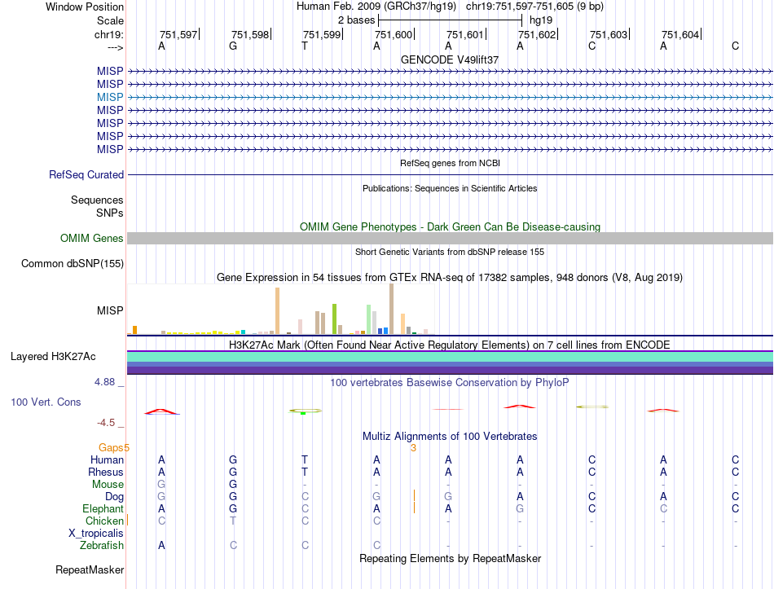Viewport: 774px width, 589px height.
Task: Click the gray OMIM Genes item bar
Action: pyautogui.click(x=450, y=239)
